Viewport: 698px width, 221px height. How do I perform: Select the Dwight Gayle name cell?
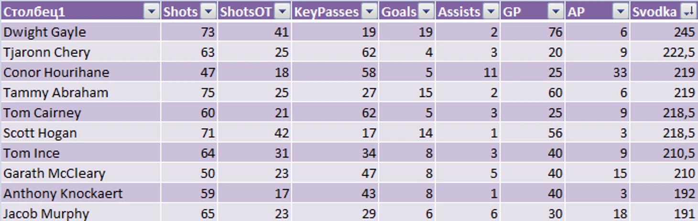(81, 32)
